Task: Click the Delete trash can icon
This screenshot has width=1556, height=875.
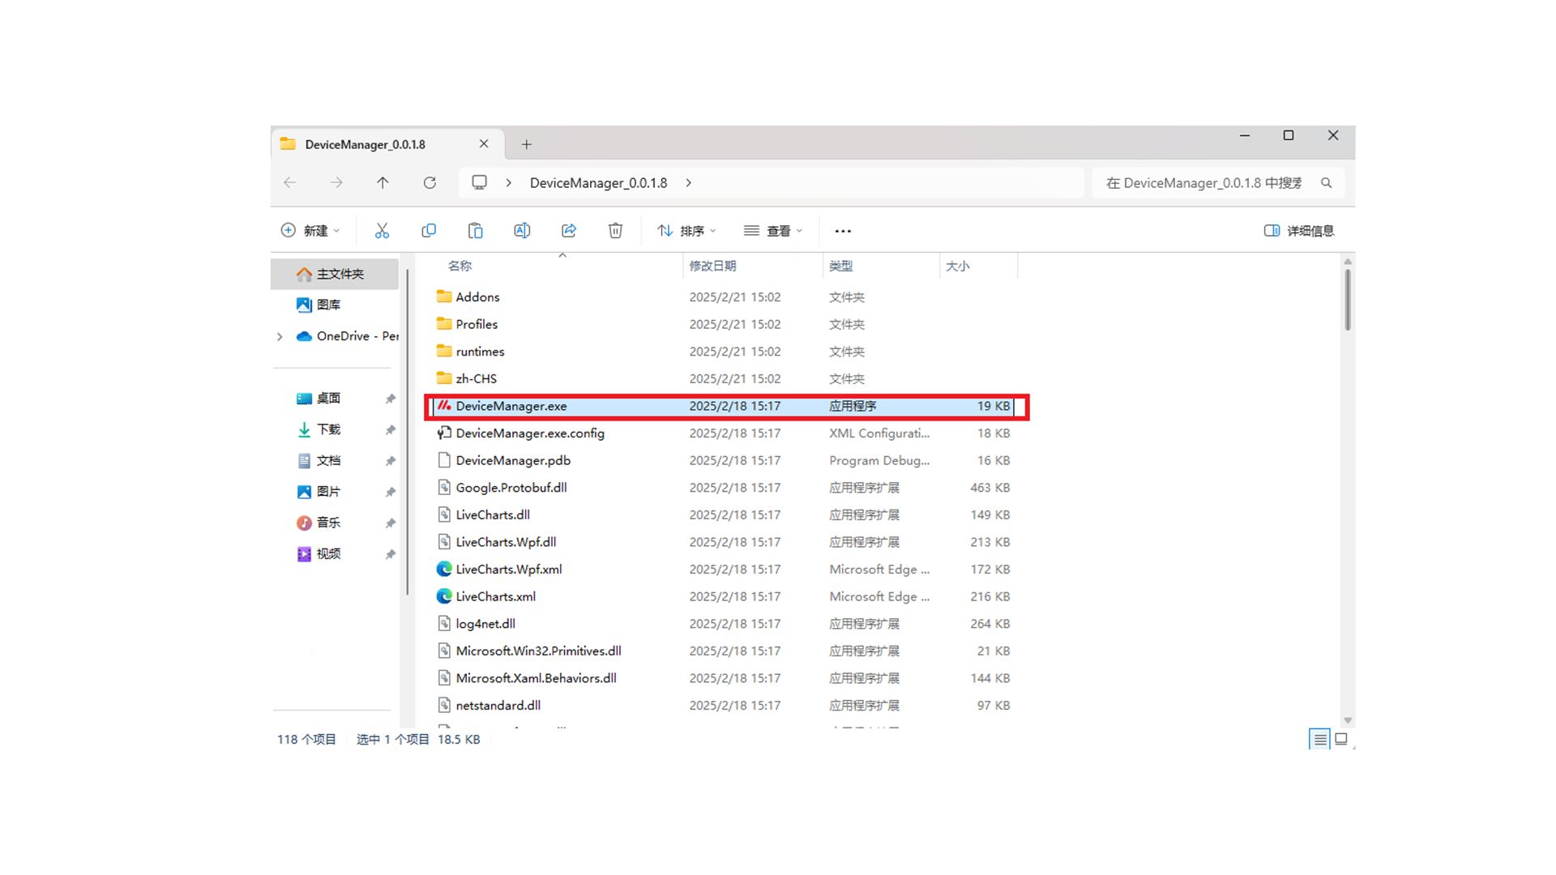Action: pos(615,231)
